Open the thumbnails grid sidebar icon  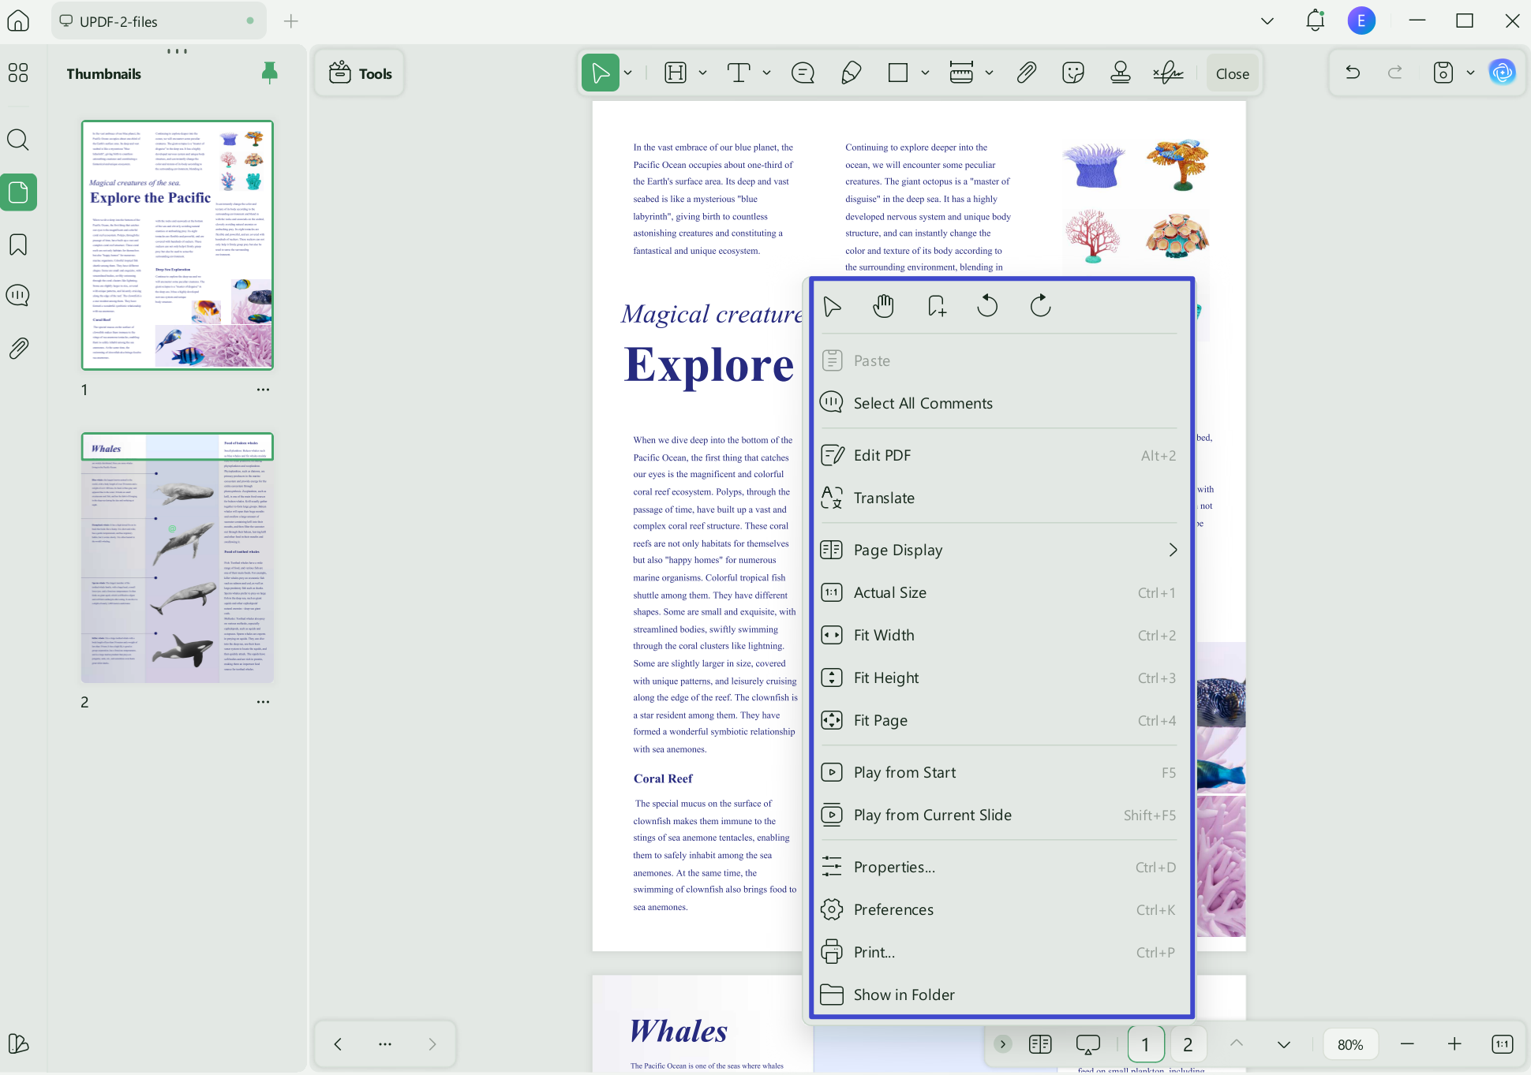[x=18, y=73]
